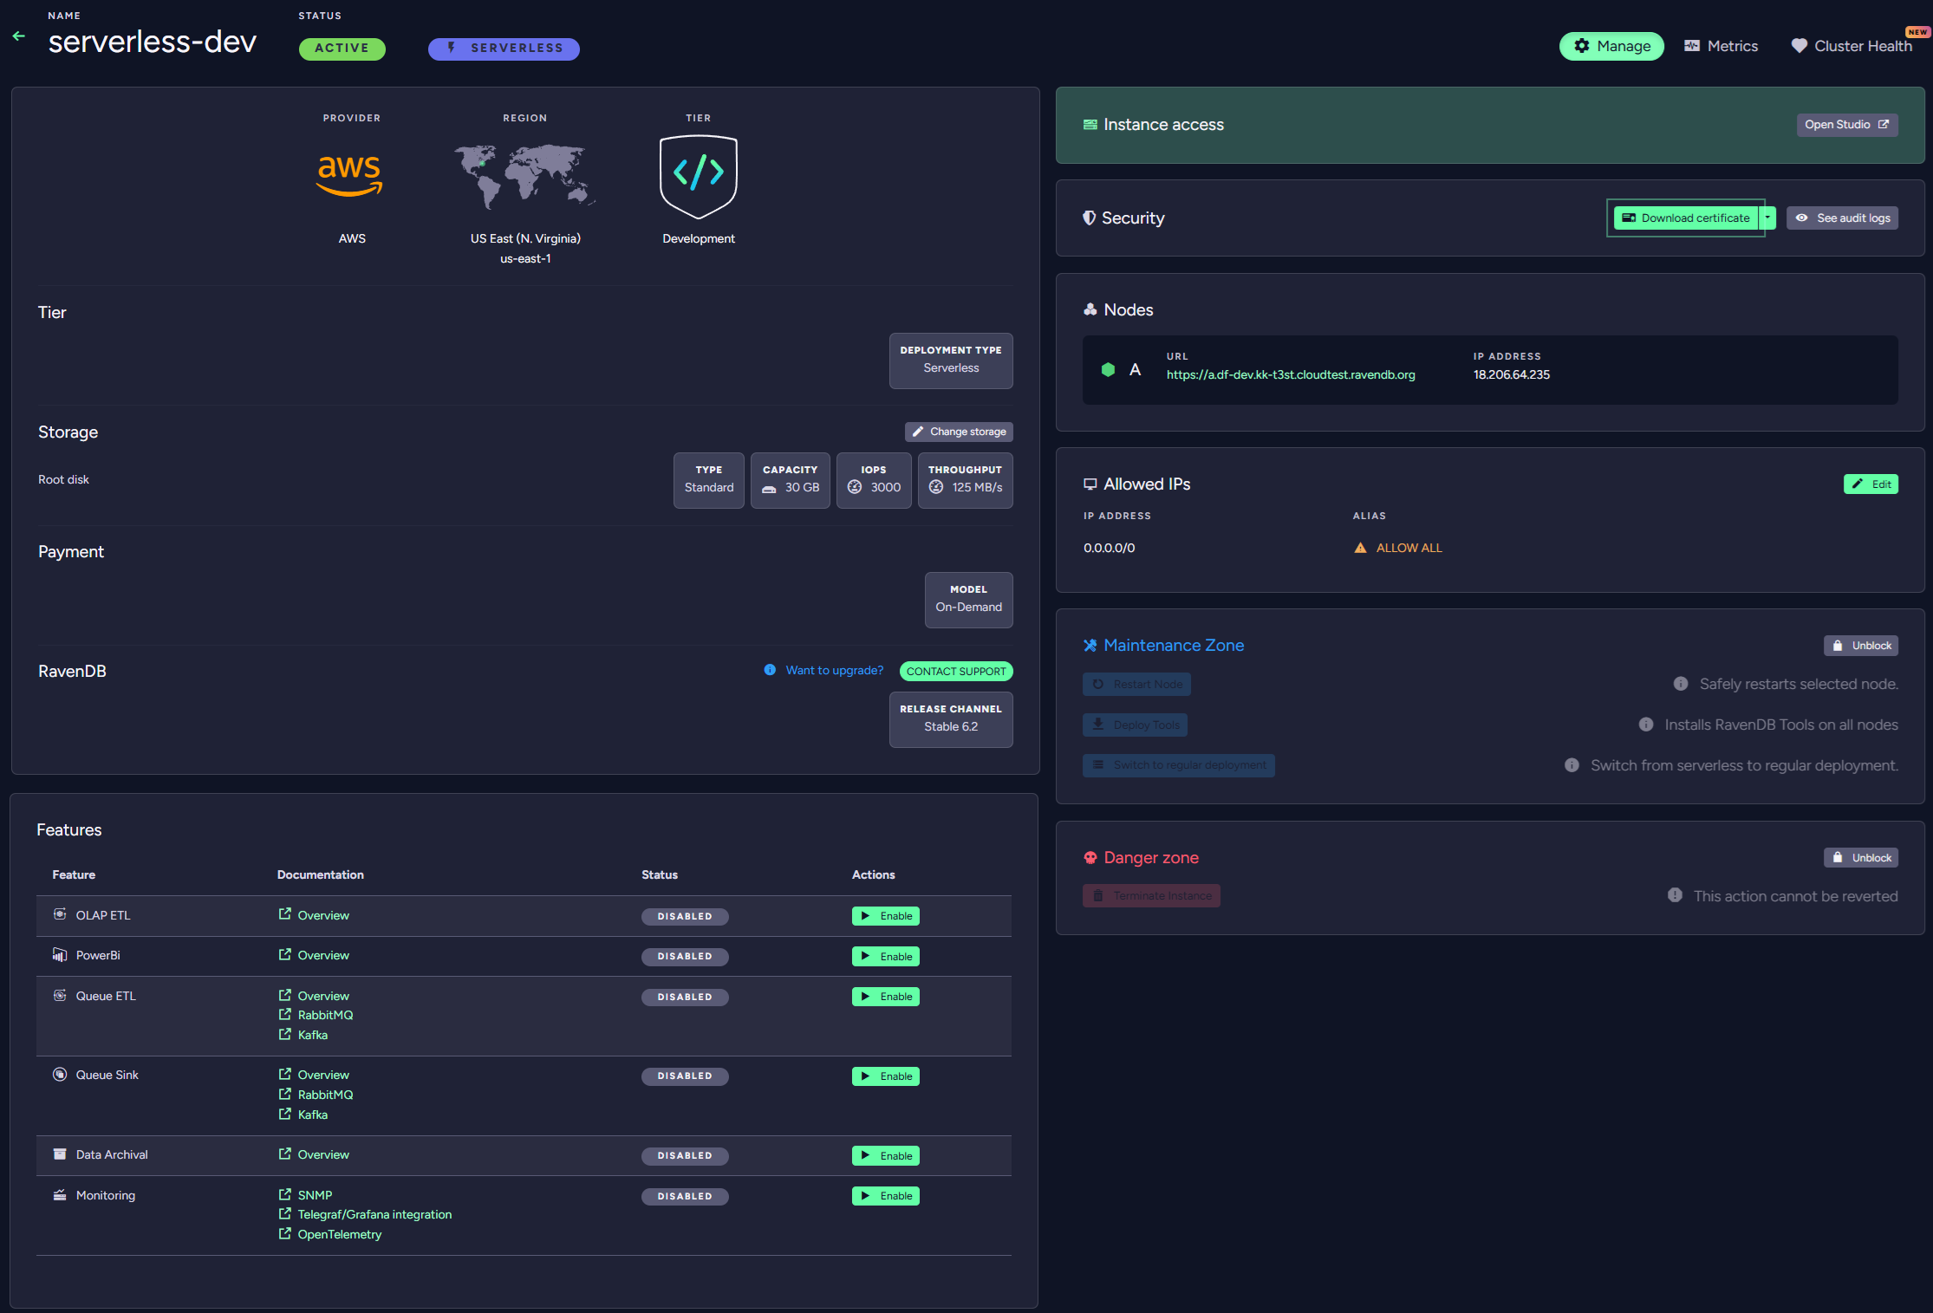Click the info icon beside Safely restarts selected node
Viewport: 1933px width, 1313px height.
(1681, 684)
